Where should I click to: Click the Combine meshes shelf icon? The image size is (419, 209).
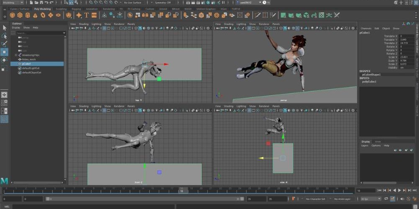[x=130, y=15]
